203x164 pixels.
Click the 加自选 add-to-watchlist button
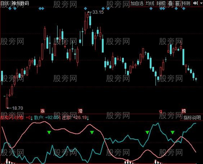[137, 4]
